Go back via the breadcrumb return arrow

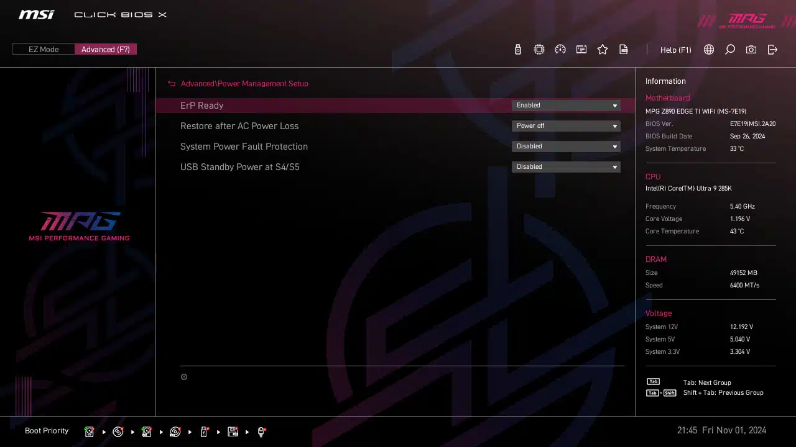(x=172, y=84)
